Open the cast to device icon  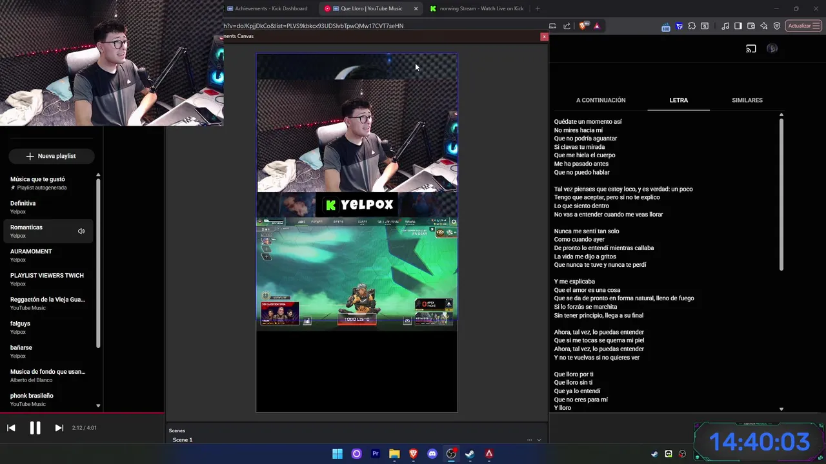(751, 49)
